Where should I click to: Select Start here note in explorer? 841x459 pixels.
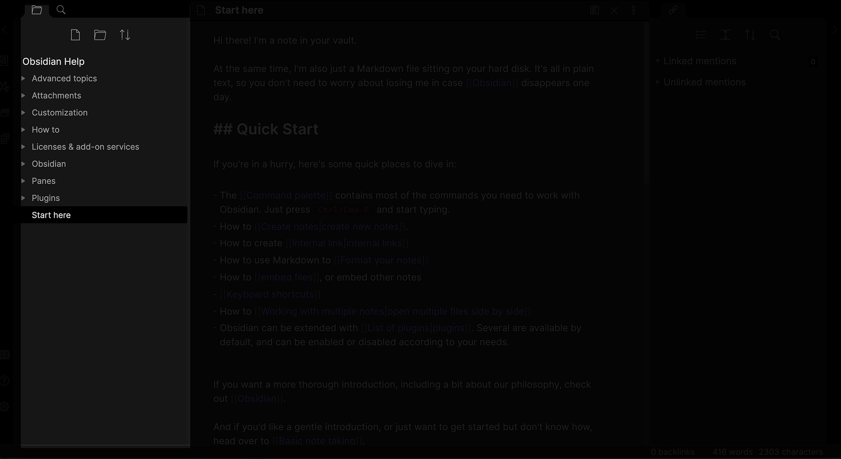51,215
